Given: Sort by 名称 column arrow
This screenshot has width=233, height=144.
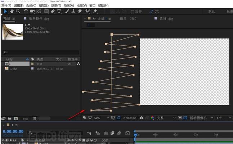Looking at the screenshot, I should point(27,59).
